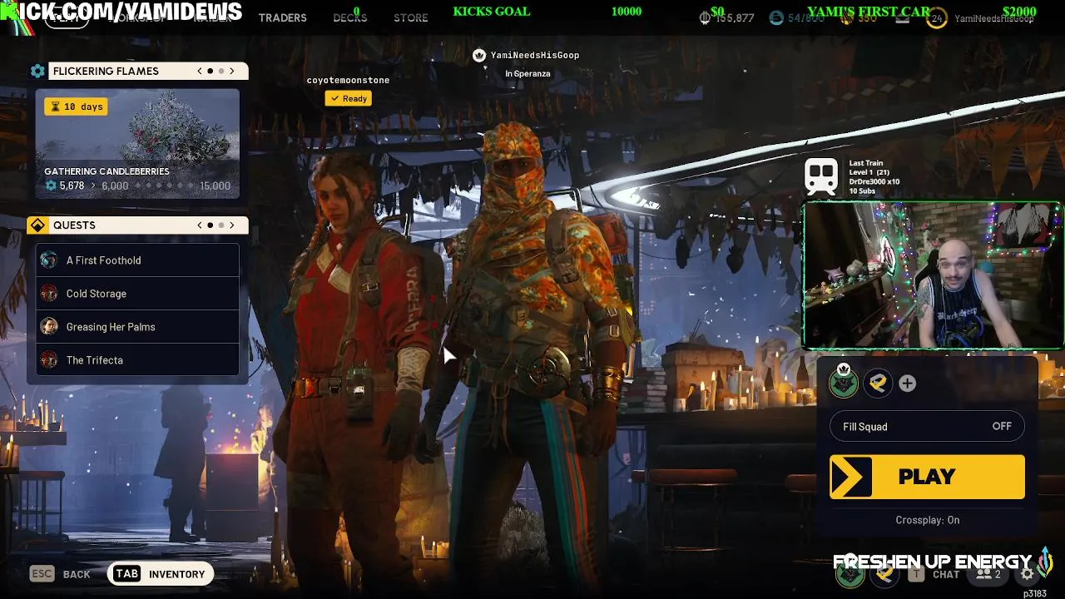
Task: Click the 10 days timer badge
Action: pos(77,106)
